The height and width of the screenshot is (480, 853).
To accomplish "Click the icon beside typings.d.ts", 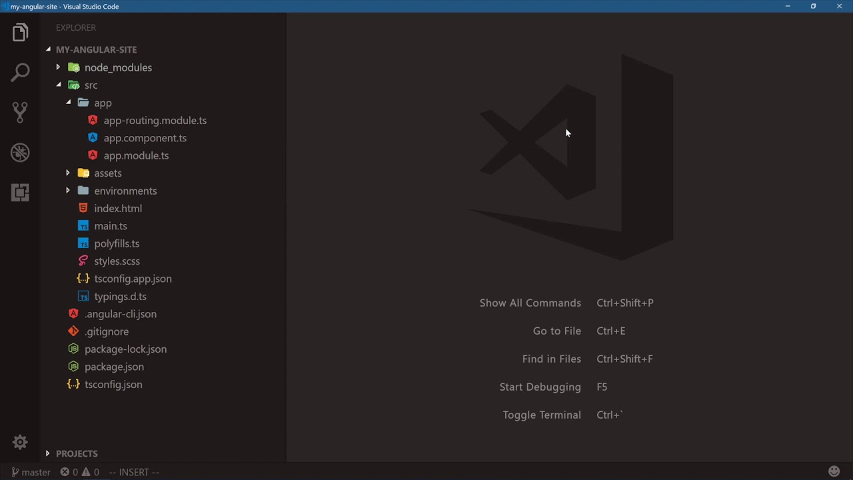I will [x=83, y=296].
